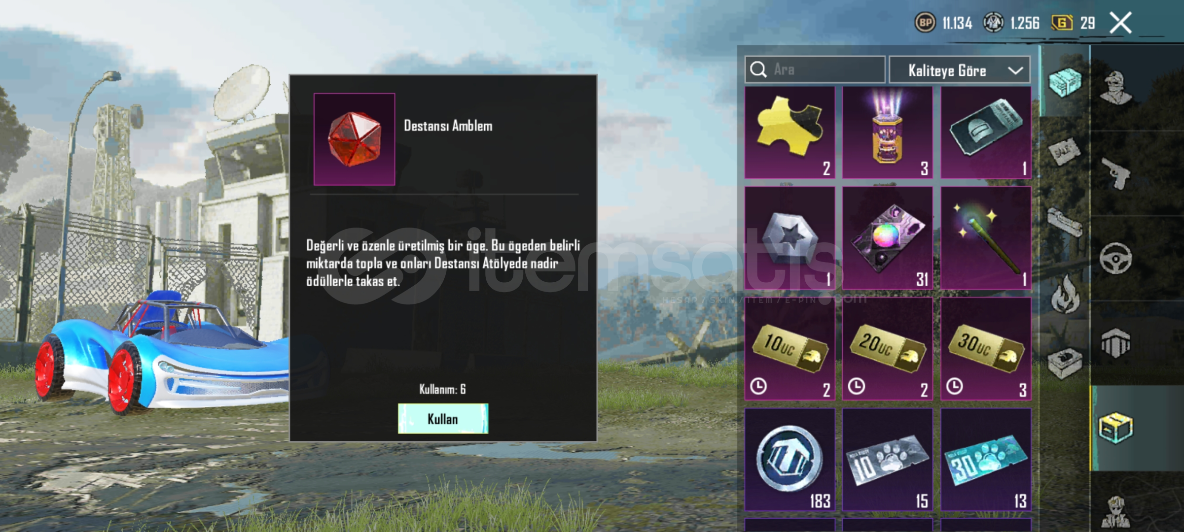Click the gold G currency icon

[1062, 23]
